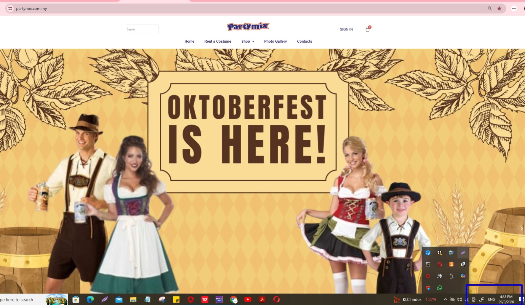Launch Microsoft Edge from taskbar
The width and height of the screenshot is (525, 305).
90,299
